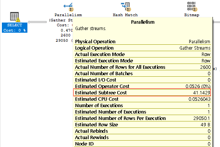Click the Bitmap operator icon
220x147 pixels.
point(192,6)
